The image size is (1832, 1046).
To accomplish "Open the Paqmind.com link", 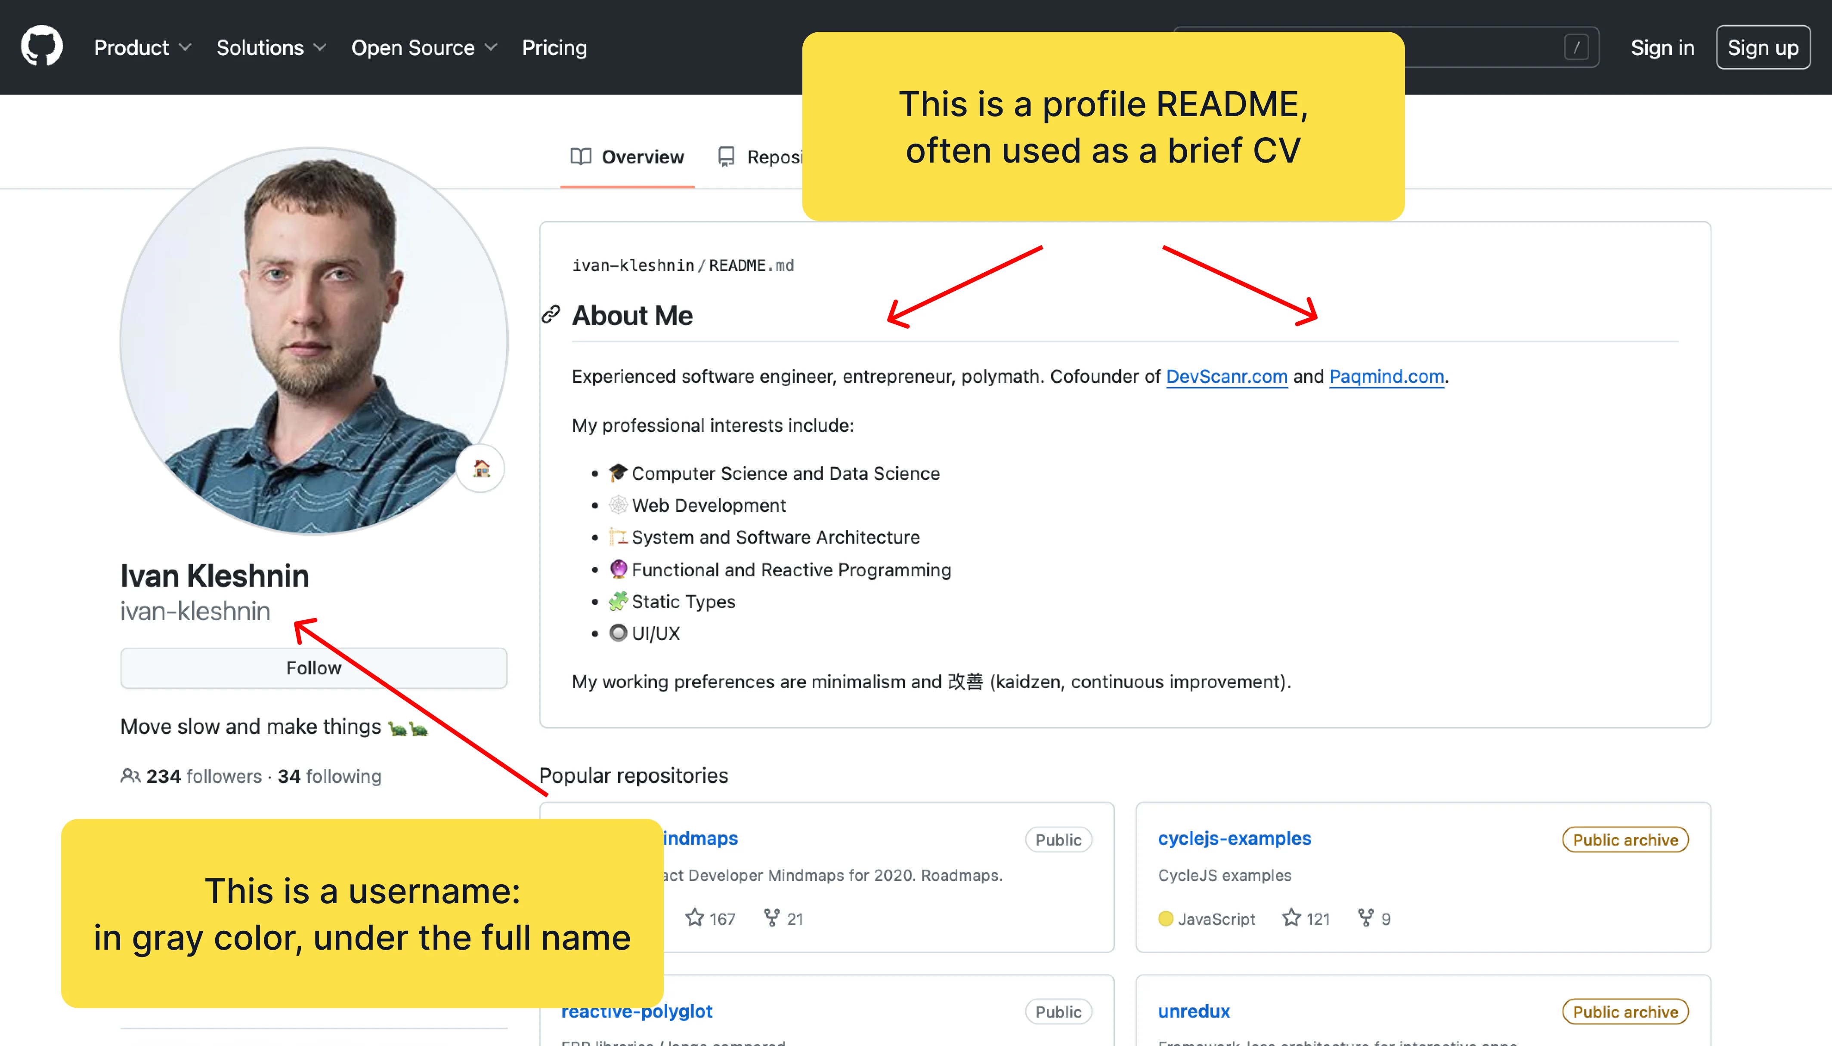I will [x=1386, y=376].
